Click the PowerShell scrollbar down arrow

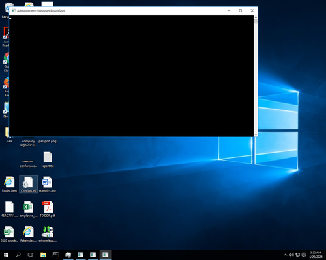point(256,135)
